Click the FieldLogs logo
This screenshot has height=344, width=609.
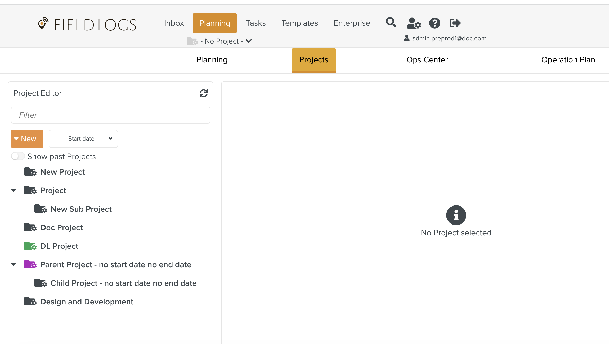87,24
